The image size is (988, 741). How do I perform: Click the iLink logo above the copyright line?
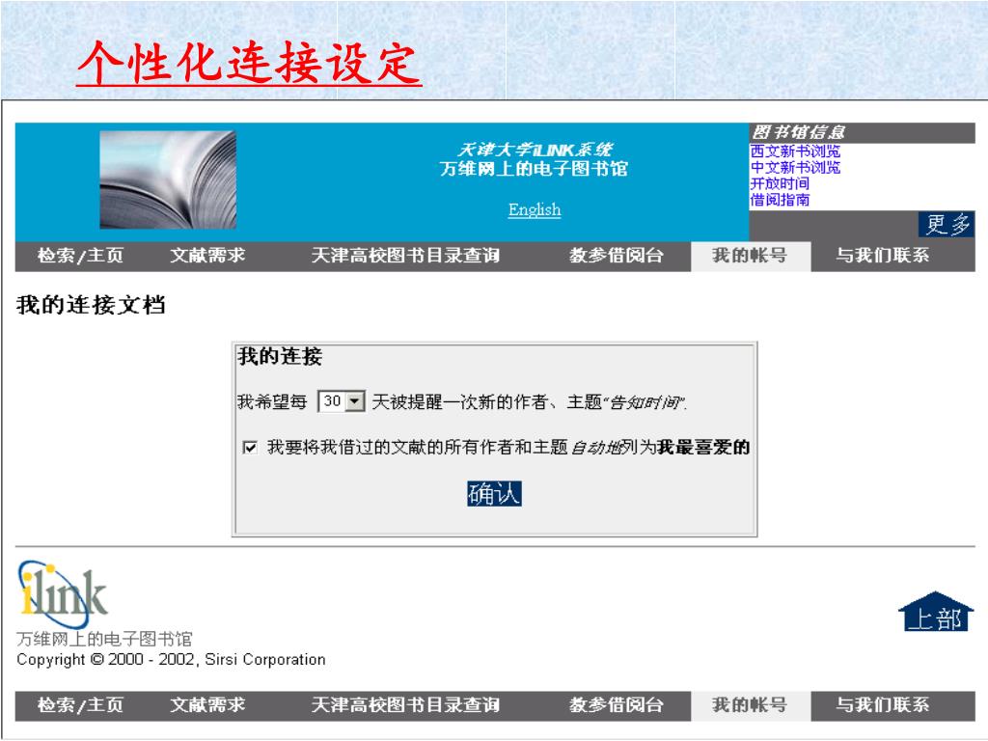click(63, 593)
